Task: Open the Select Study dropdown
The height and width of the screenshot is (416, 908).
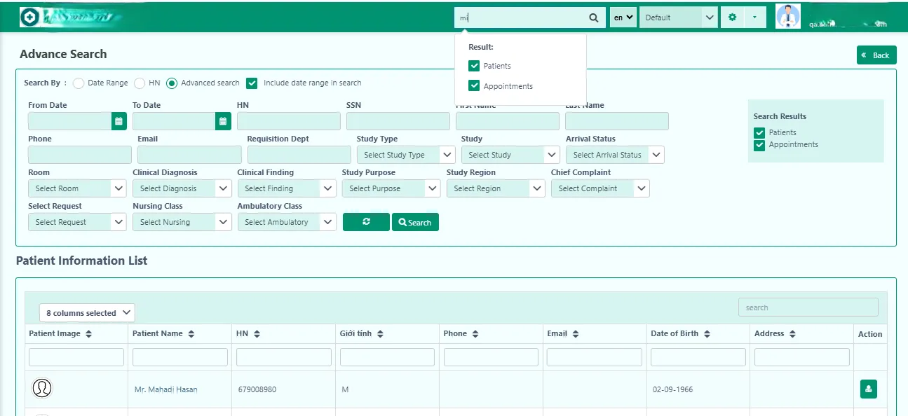Action: tap(511, 155)
